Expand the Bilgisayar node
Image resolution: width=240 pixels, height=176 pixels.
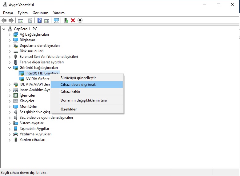click(x=10, y=40)
